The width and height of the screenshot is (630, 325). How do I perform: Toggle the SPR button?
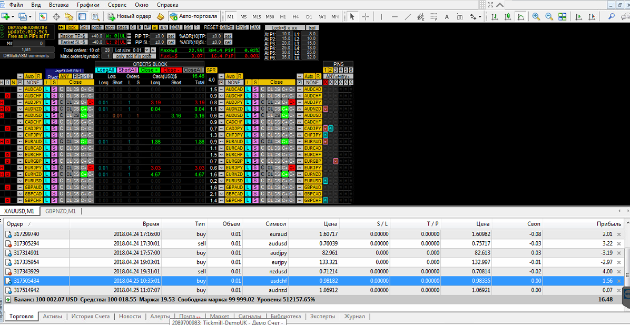tap(211, 70)
